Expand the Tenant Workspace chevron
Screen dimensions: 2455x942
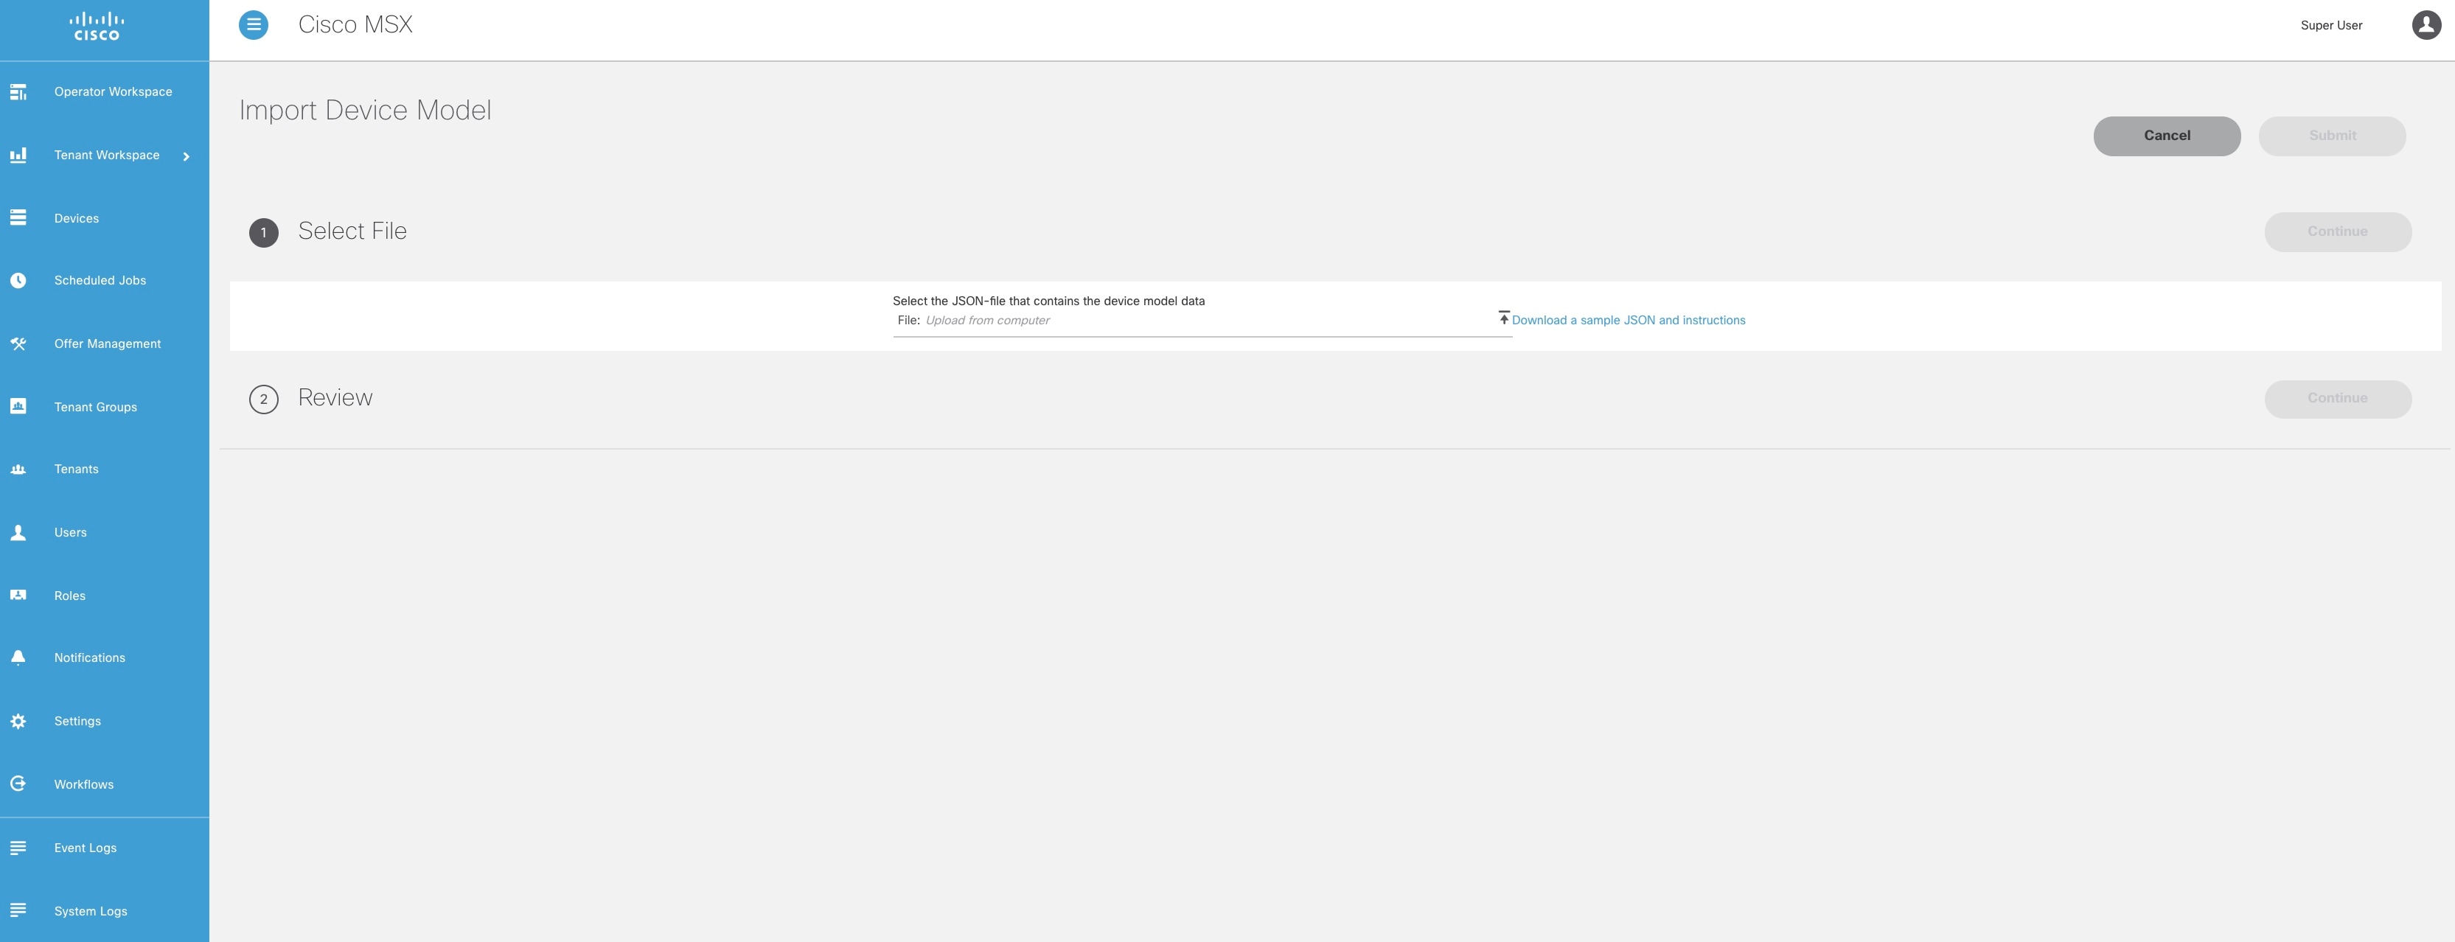tap(186, 156)
